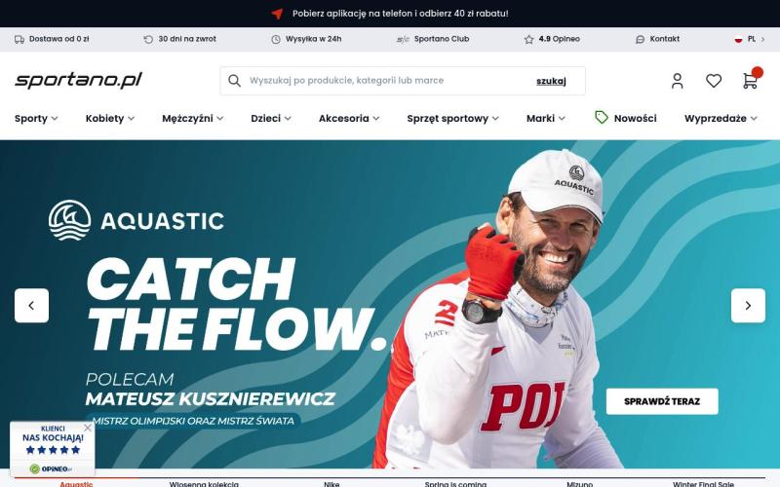Screen dimensions: 780x487
Task: Expand the Marki brands dropdown
Action: 546,118
